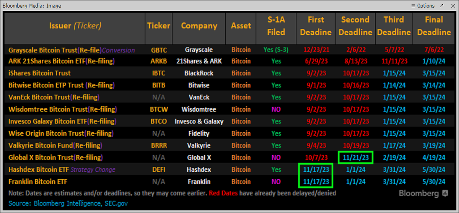Click the 2/19/24 third deadline cell
The width and height of the screenshot is (459, 213).
[394, 158]
